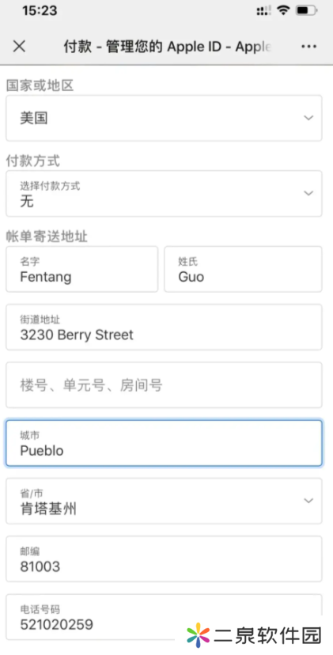This screenshot has height=655, width=333.
Task: Tap the Wi-Fi status icon
Action: (x=284, y=10)
